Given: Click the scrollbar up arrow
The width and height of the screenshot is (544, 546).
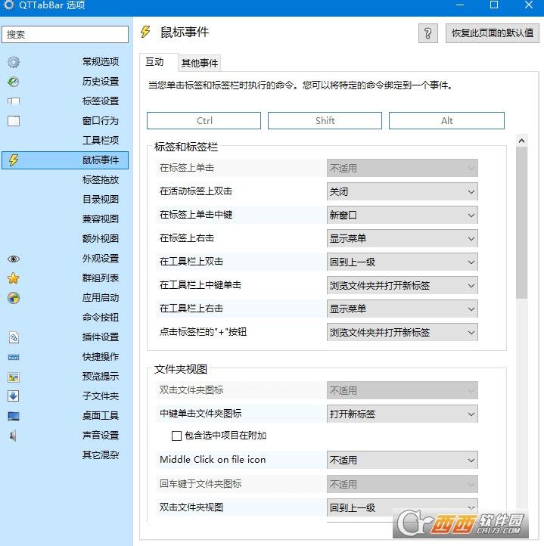Looking at the screenshot, I should point(522,141).
